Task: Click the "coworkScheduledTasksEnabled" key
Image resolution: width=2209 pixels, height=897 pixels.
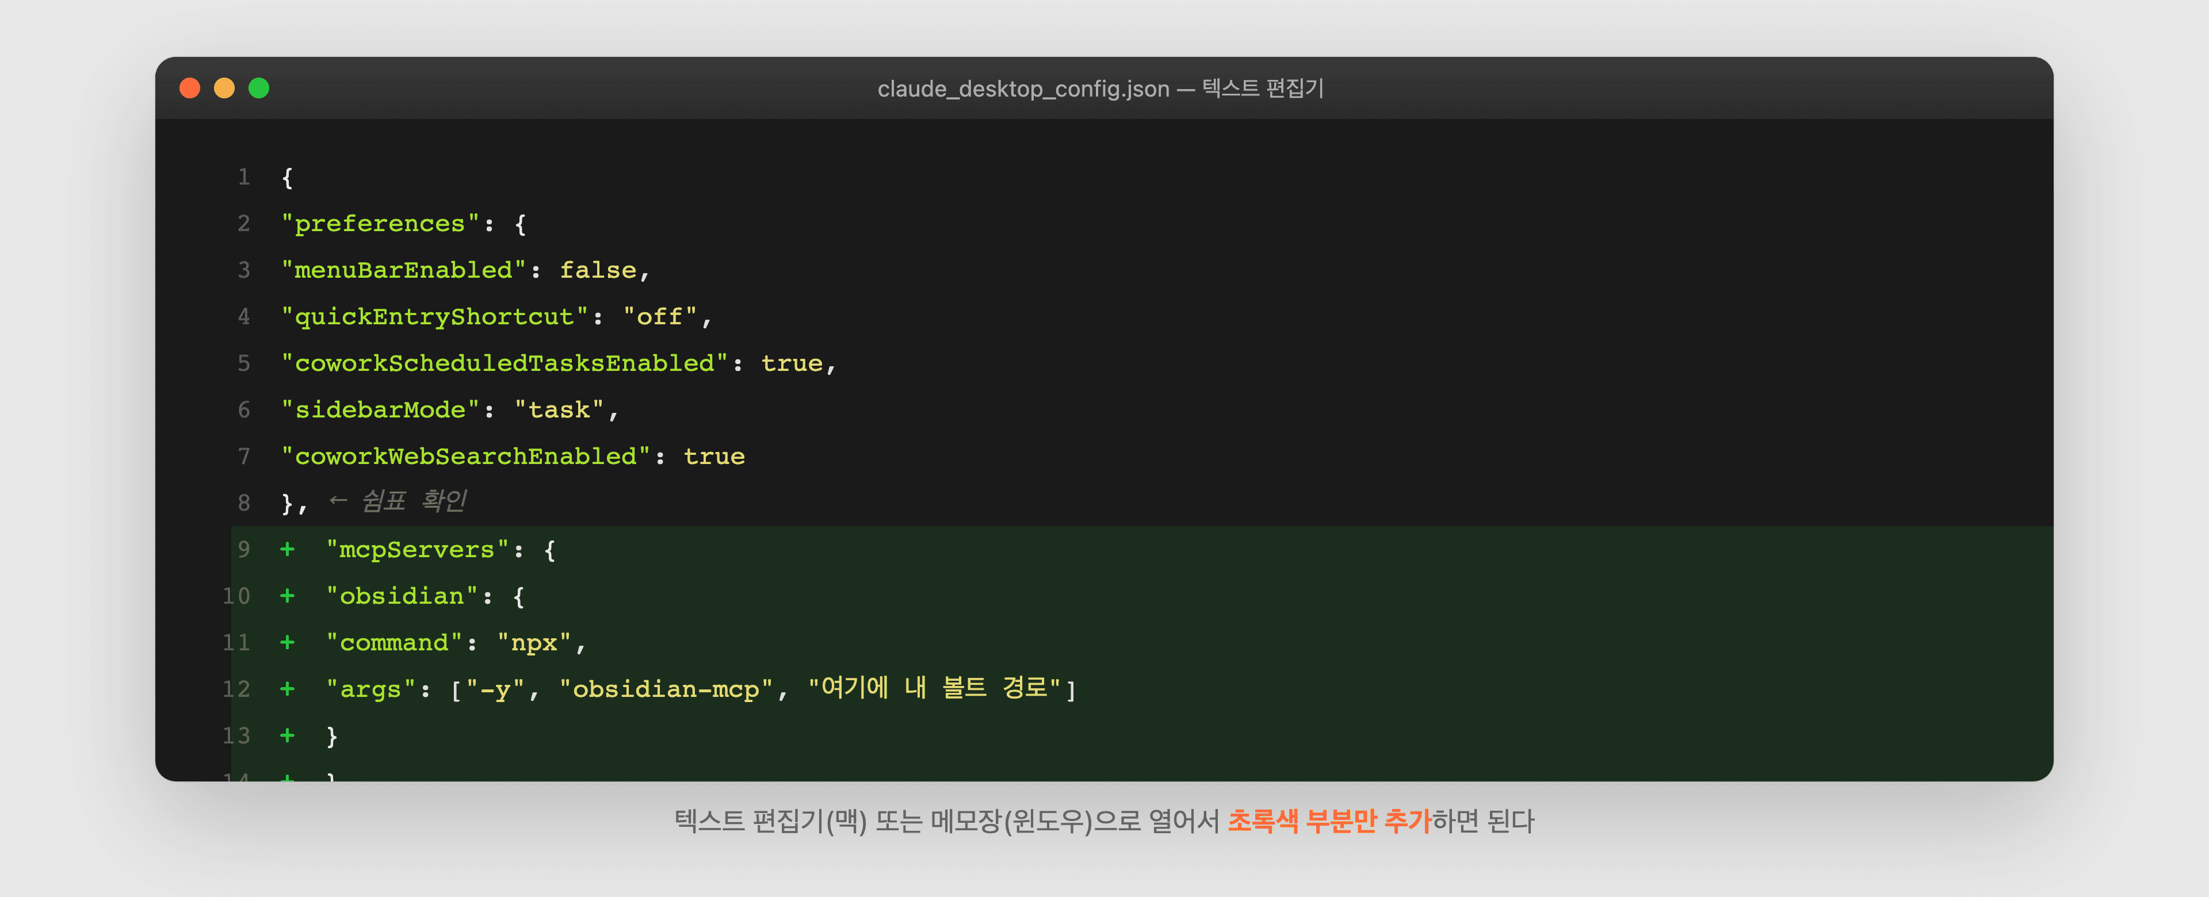Action: pos(505,363)
